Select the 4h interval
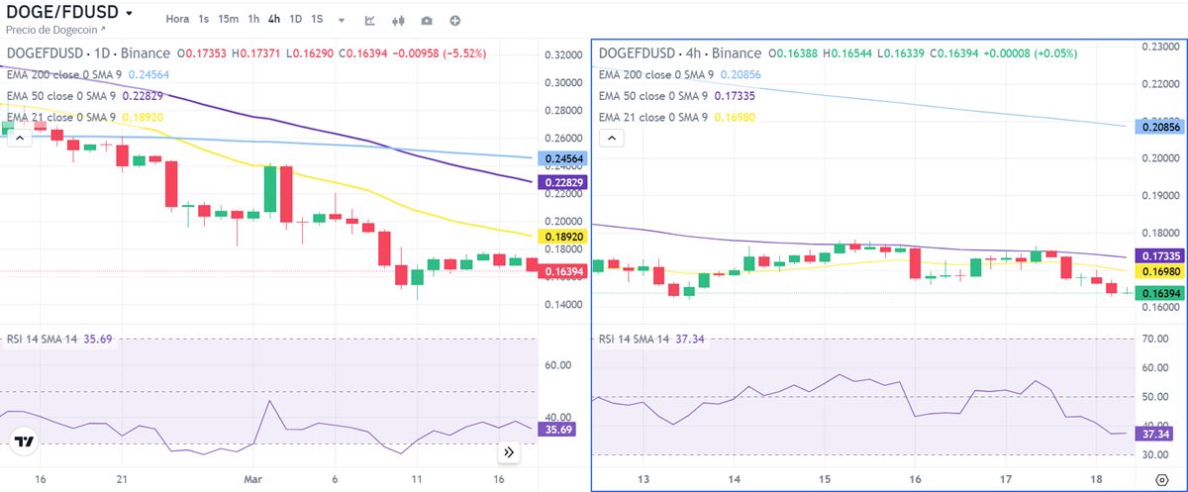The height and width of the screenshot is (492, 1188). (x=274, y=19)
